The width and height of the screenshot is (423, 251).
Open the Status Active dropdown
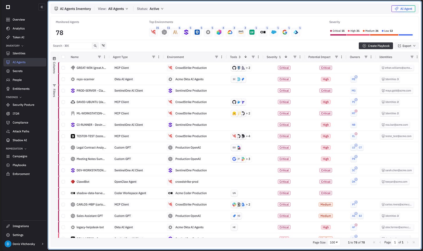pyautogui.click(x=150, y=9)
